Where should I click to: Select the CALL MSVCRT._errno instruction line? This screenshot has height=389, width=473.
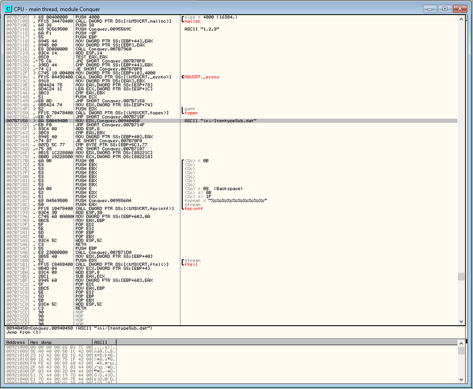[x=124, y=77]
